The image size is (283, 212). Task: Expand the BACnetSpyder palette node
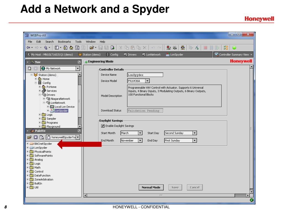28,144
